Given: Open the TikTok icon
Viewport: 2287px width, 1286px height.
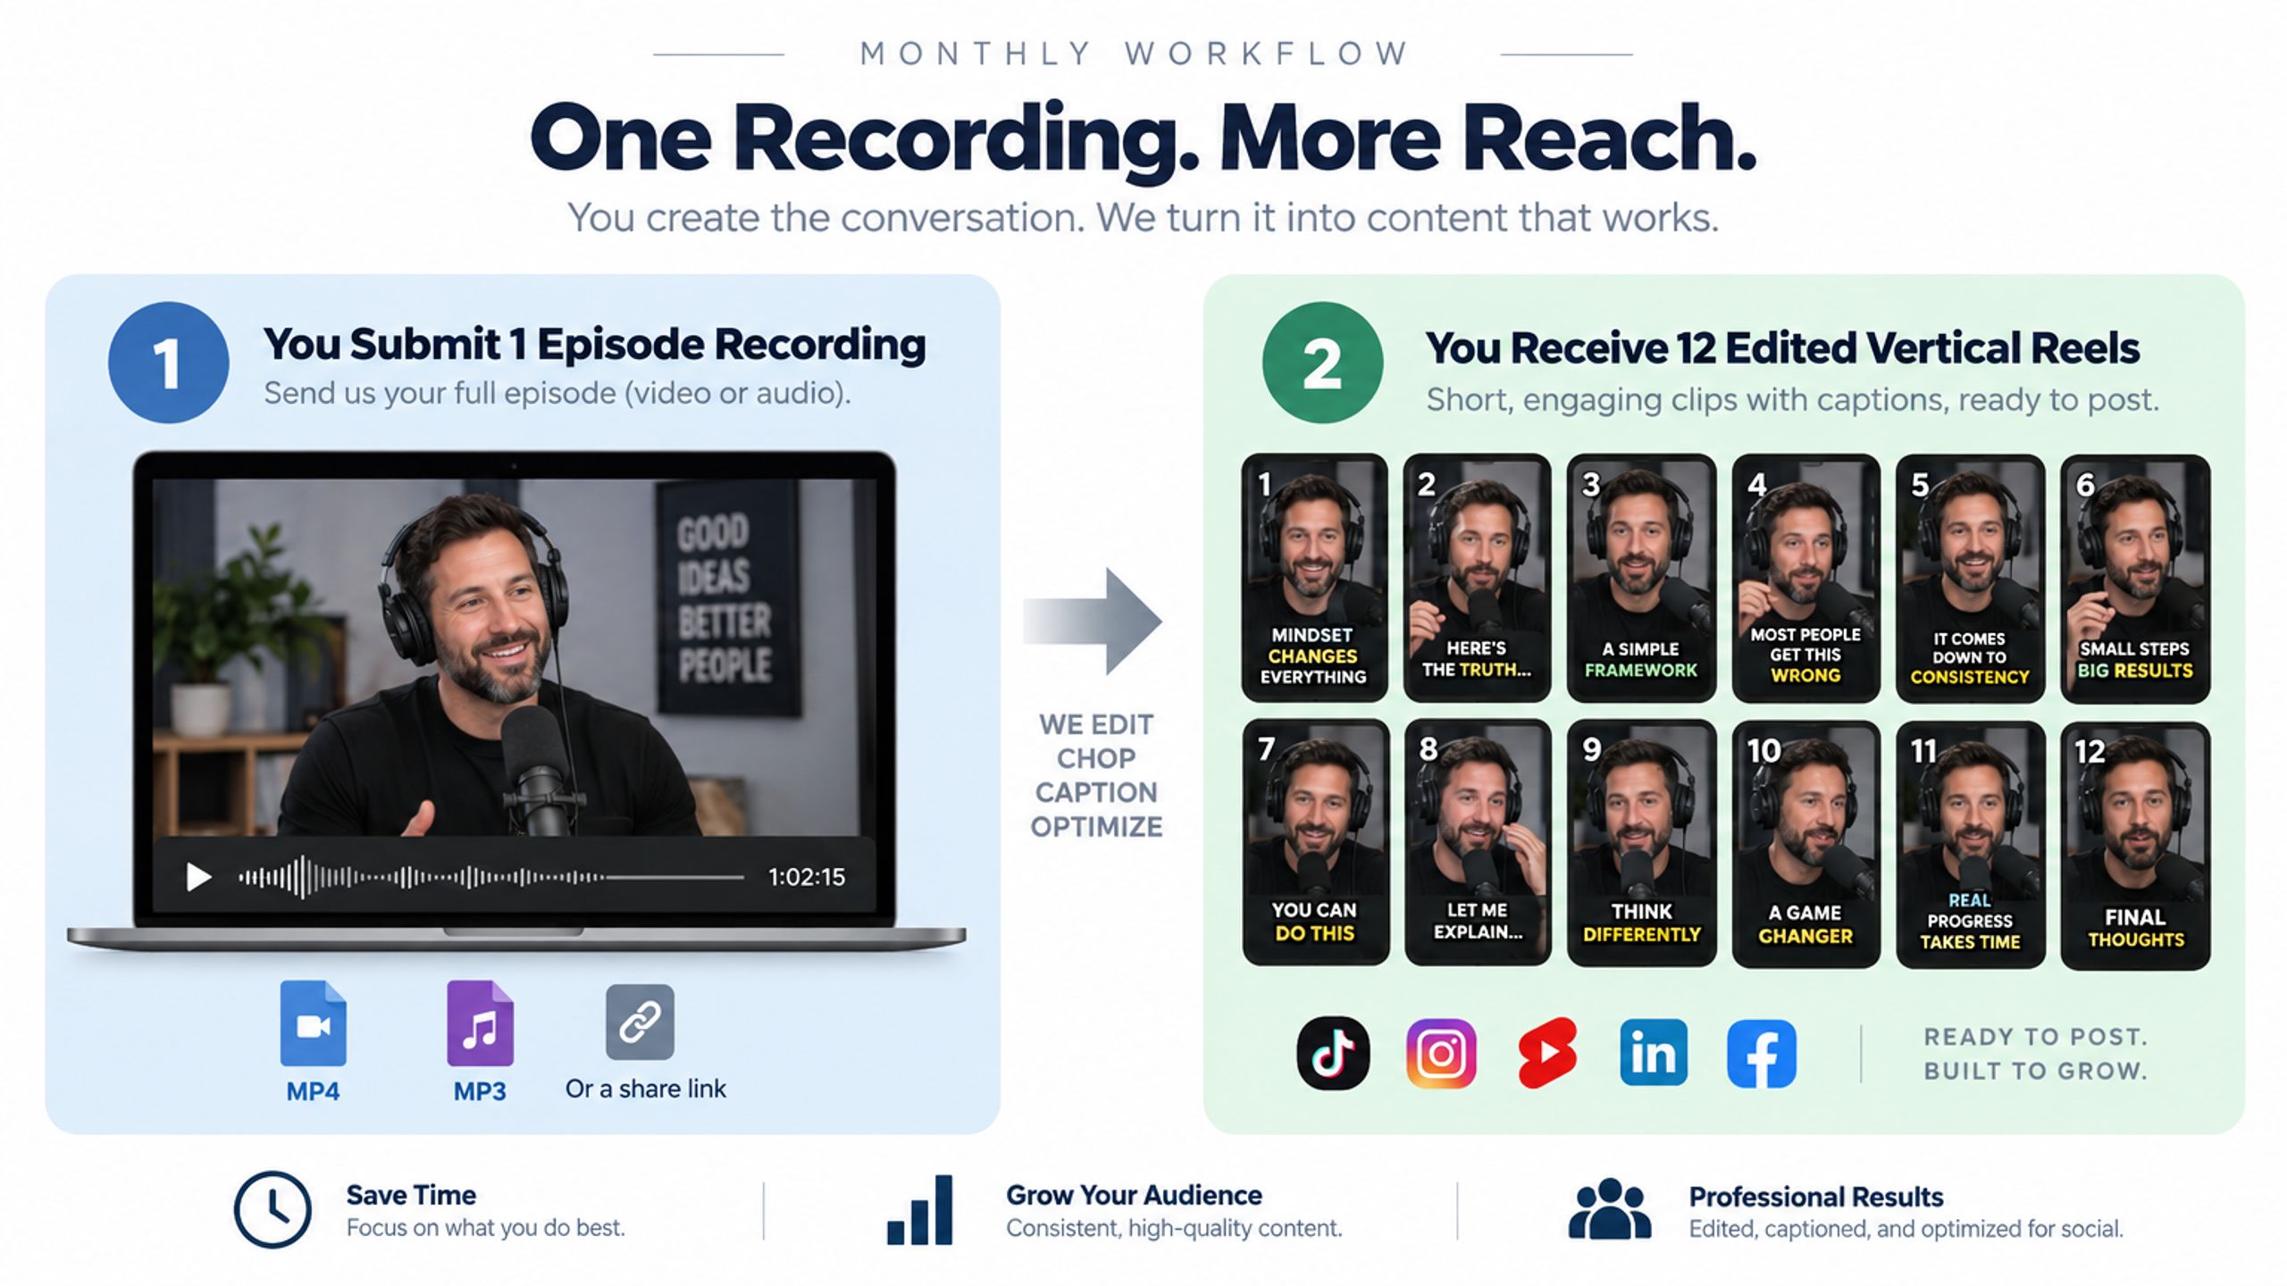Looking at the screenshot, I should tap(1333, 1053).
